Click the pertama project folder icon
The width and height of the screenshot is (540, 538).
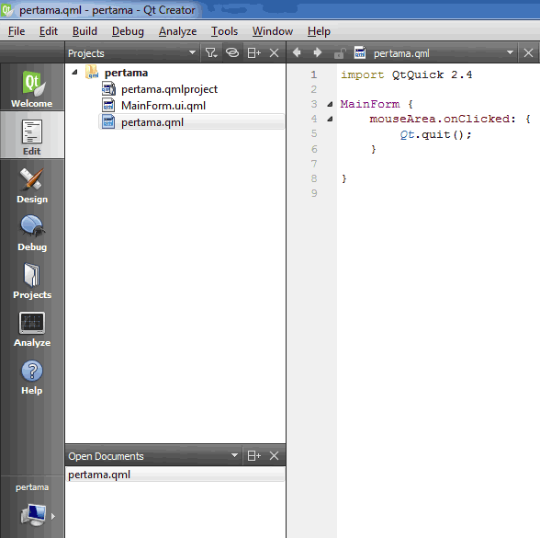tap(92, 72)
